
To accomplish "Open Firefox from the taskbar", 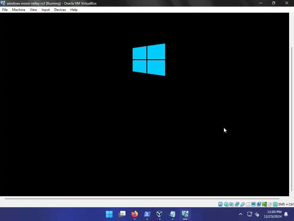I will point(135,214).
